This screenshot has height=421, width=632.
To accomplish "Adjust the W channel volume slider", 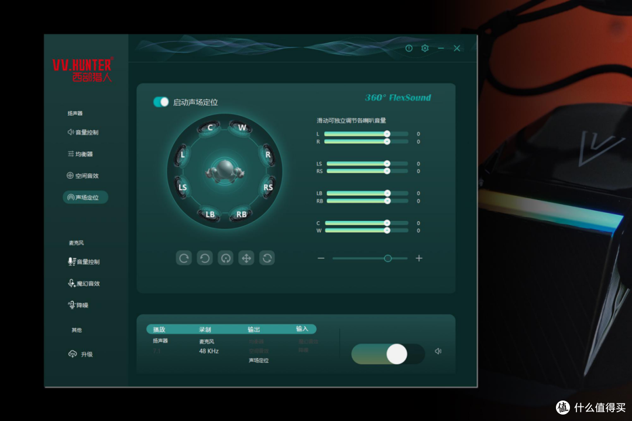I will [366, 230].
